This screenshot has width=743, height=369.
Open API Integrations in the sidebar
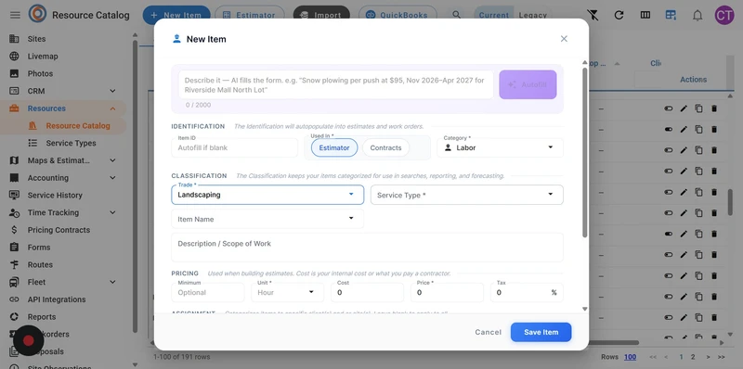pos(57,299)
